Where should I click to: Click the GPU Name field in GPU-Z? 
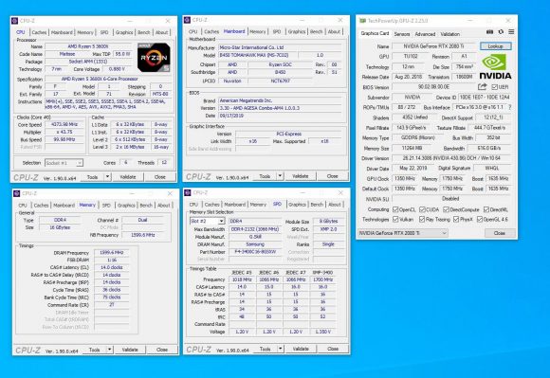[x=434, y=46]
